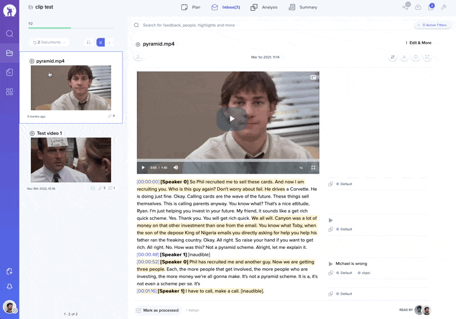Click the + Assign link
The image size is (456, 319).
click(193, 310)
